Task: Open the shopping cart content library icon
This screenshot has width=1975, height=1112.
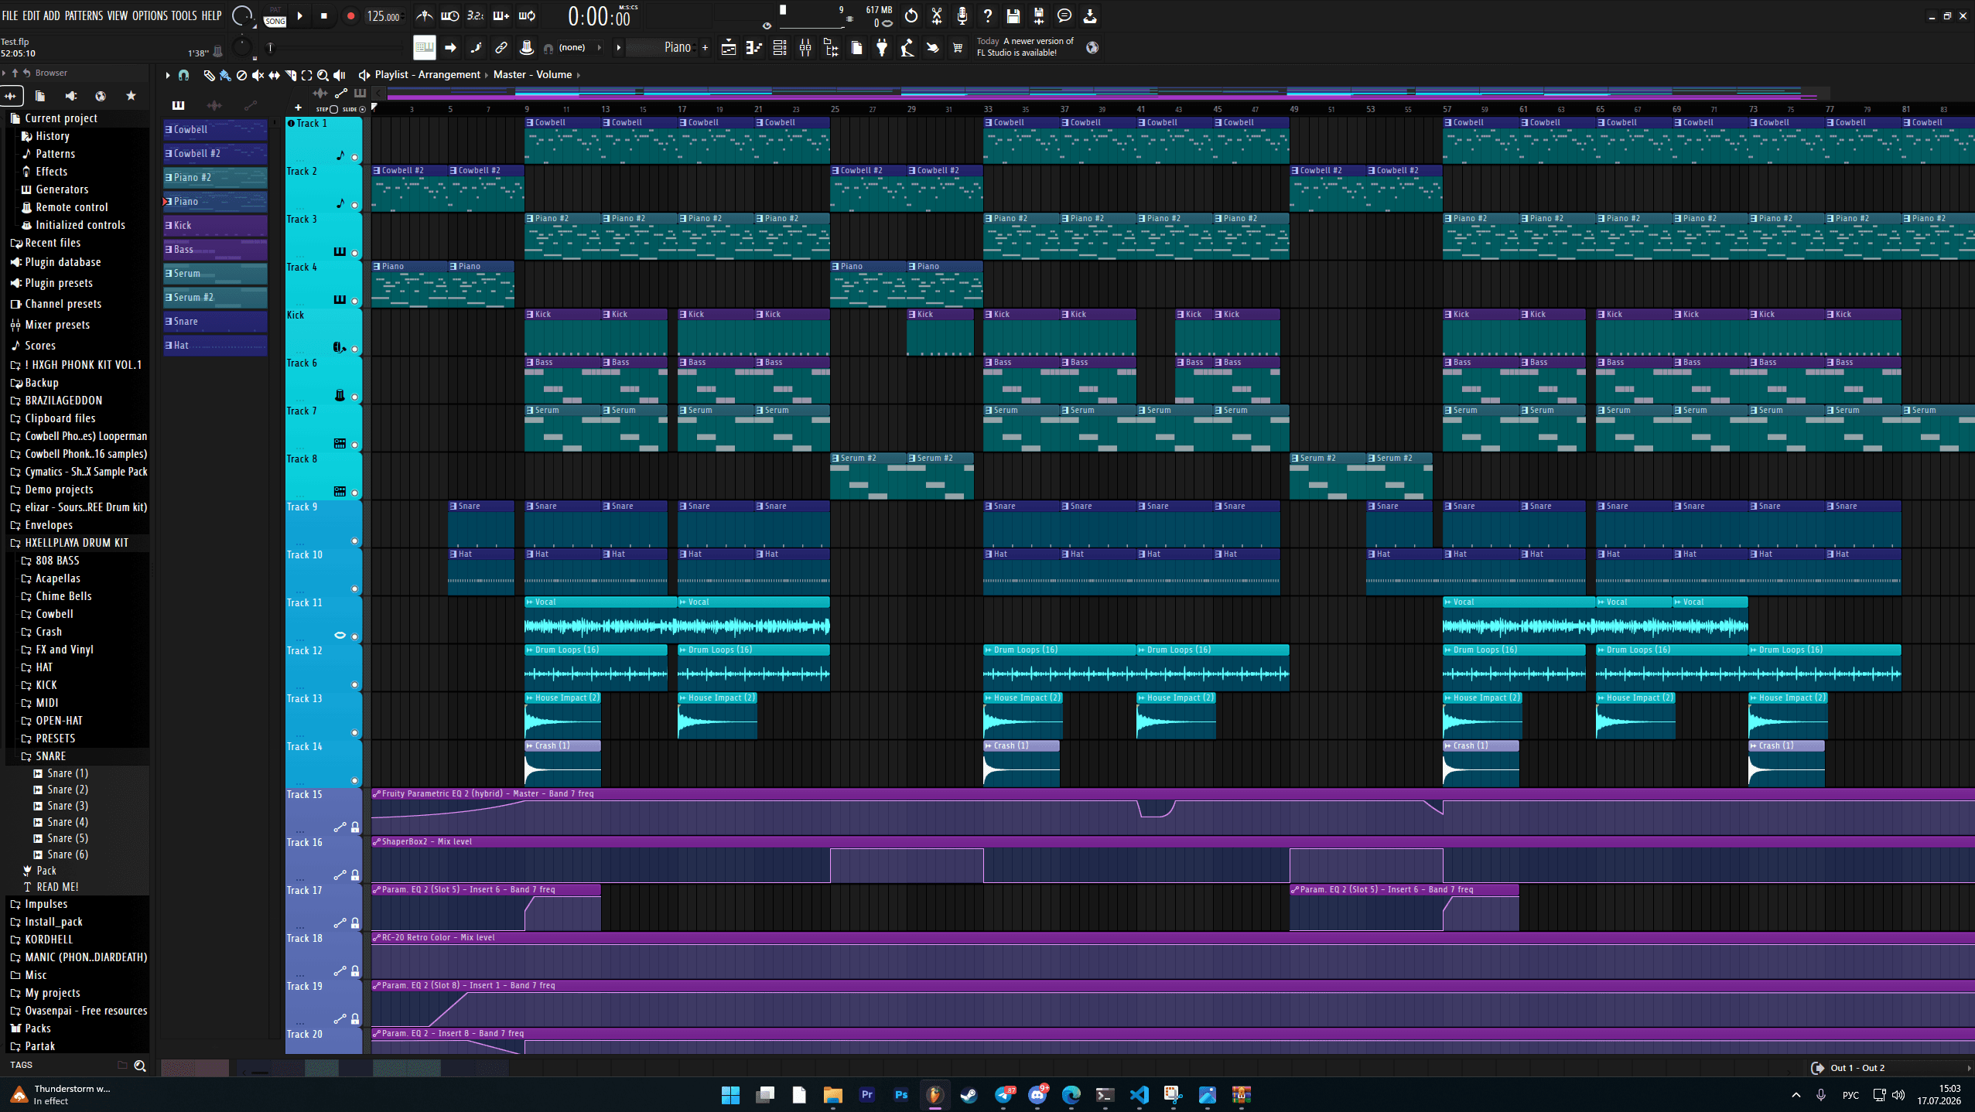Action: (x=958, y=48)
